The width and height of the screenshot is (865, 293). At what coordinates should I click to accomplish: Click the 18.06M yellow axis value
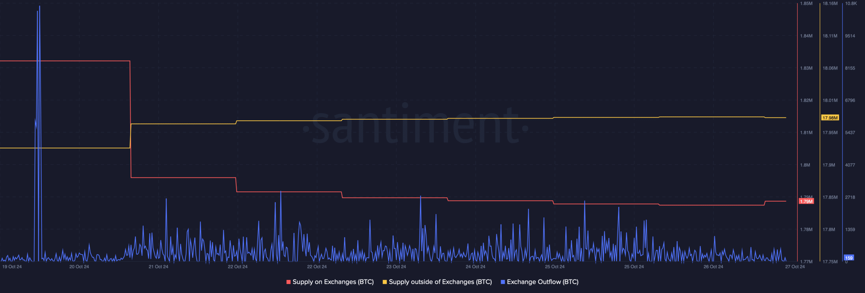830,68
